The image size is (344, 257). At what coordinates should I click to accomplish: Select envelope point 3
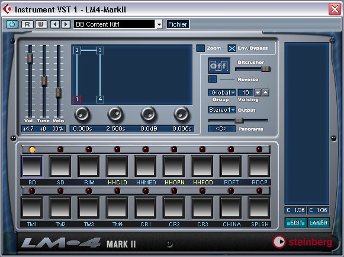pyautogui.click(x=100, y=50)
